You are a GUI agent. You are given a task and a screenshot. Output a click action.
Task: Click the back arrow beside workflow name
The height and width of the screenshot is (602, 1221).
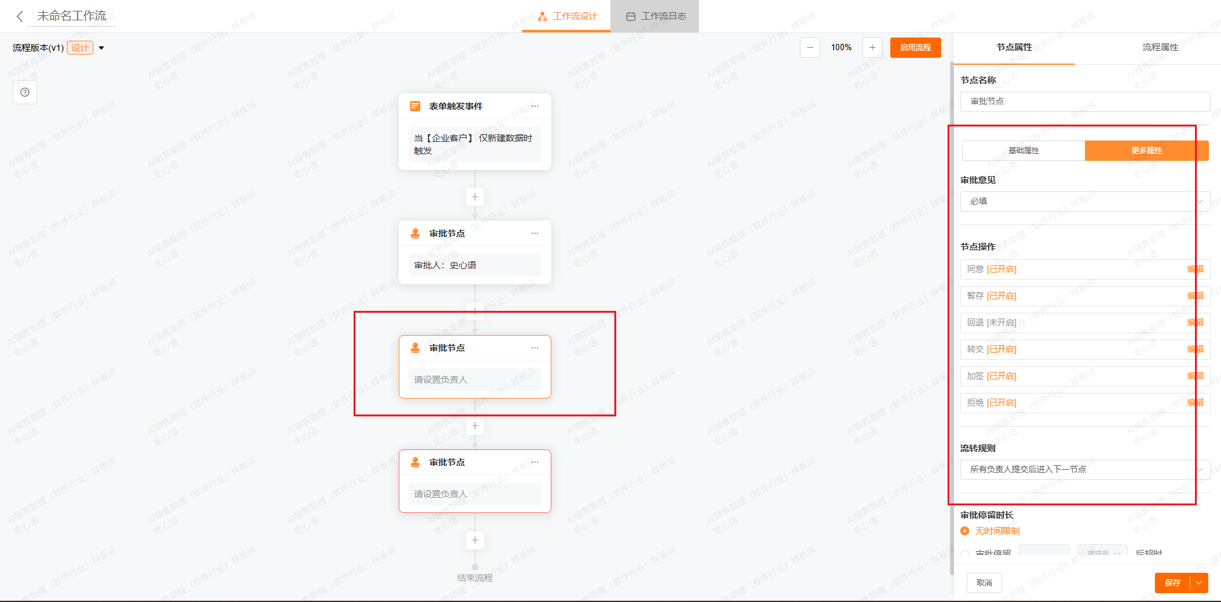tap(20, 17)
